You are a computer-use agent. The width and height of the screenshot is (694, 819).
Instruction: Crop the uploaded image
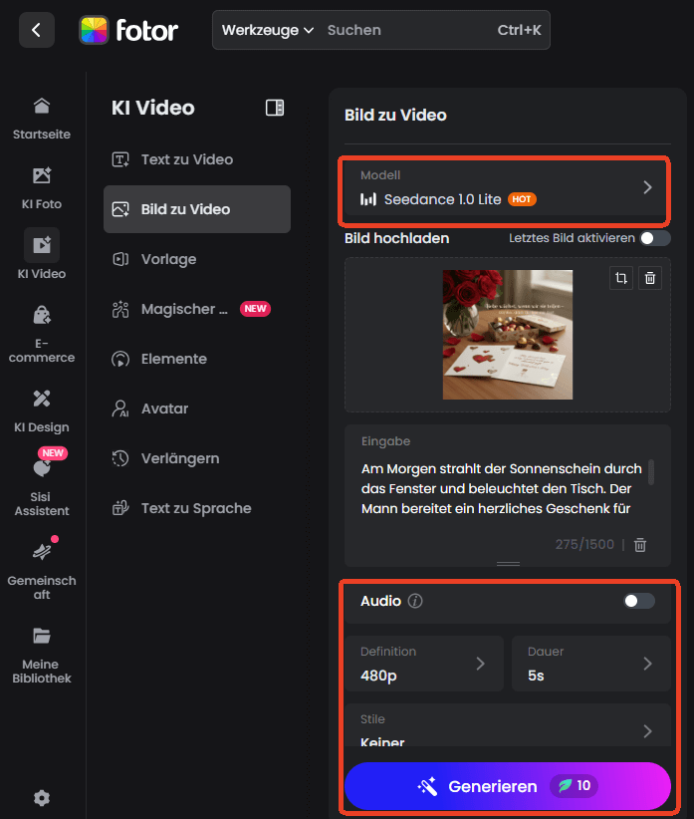click(x=620, y=279)
